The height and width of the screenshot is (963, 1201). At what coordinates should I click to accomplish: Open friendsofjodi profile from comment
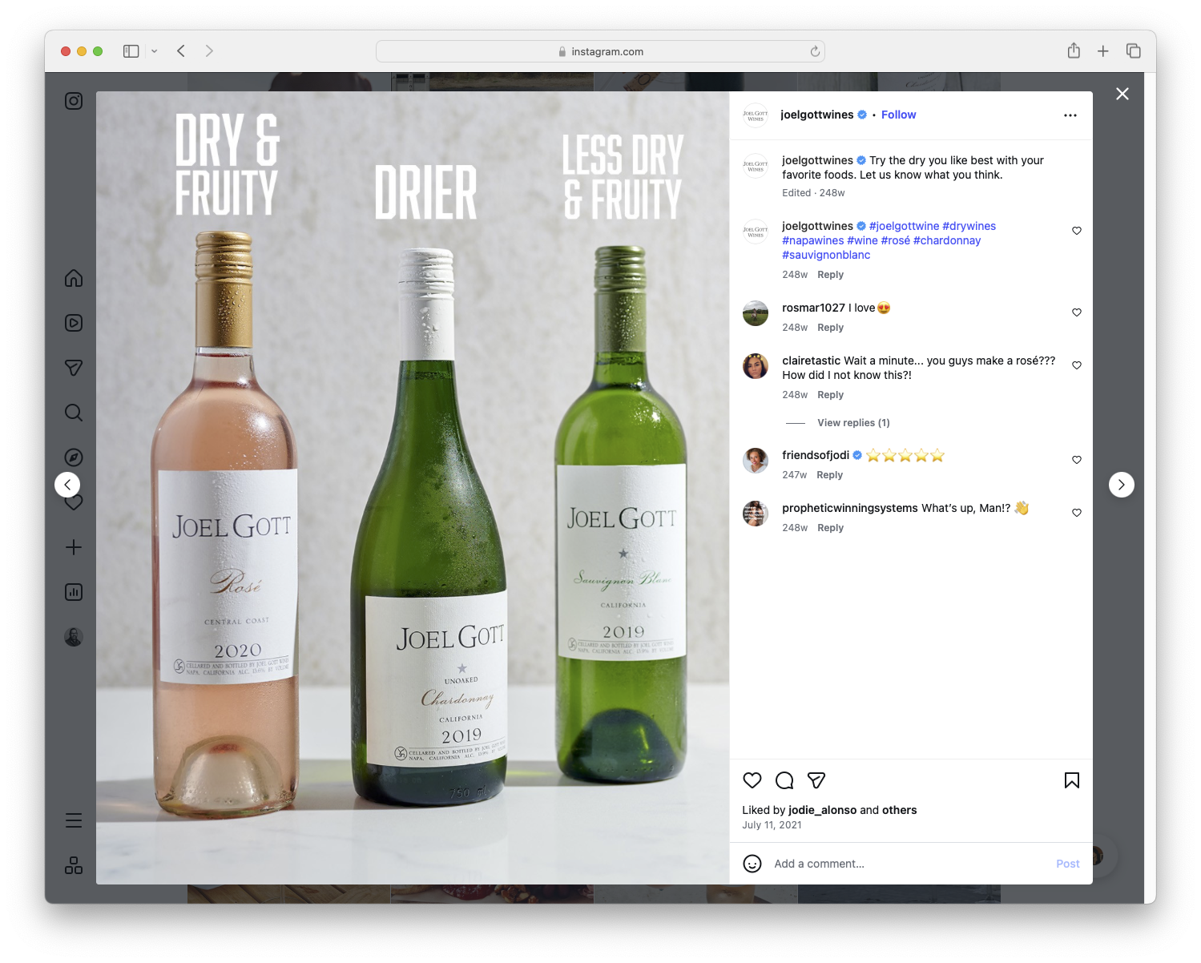coord(816,455)
